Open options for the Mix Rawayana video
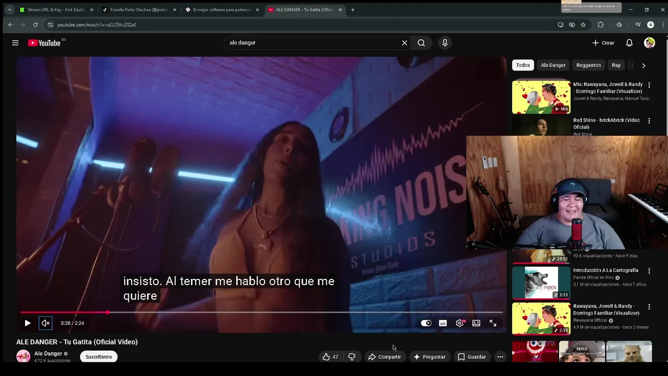Image resolution: width=668 pixels, height=376 pixels. (x=649, y=85)
